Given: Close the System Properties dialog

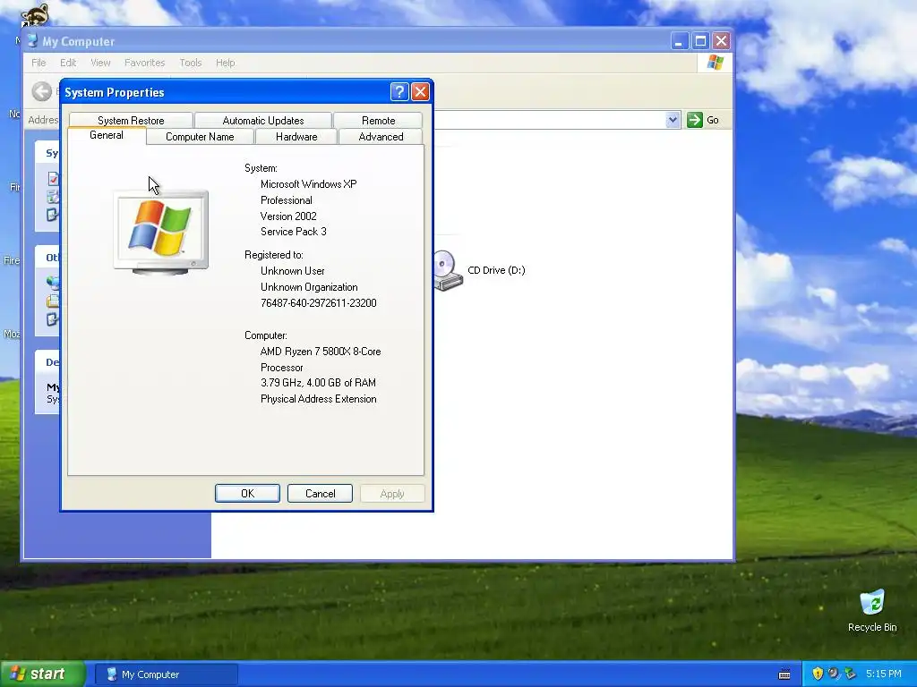Looking at the screenshot, I should click(x=421, y=92).
